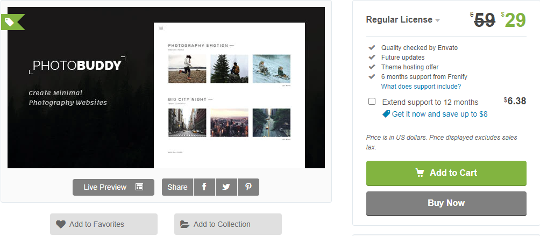The width and height of the screenshot is (540, 236).
Task: Click '6 months support from Frenify' text
Action: tap(424, 77)
